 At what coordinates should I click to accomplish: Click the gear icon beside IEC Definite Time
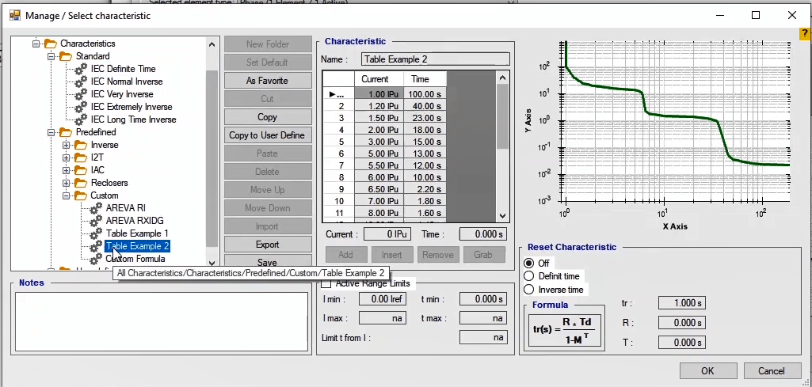pos(81,70)
